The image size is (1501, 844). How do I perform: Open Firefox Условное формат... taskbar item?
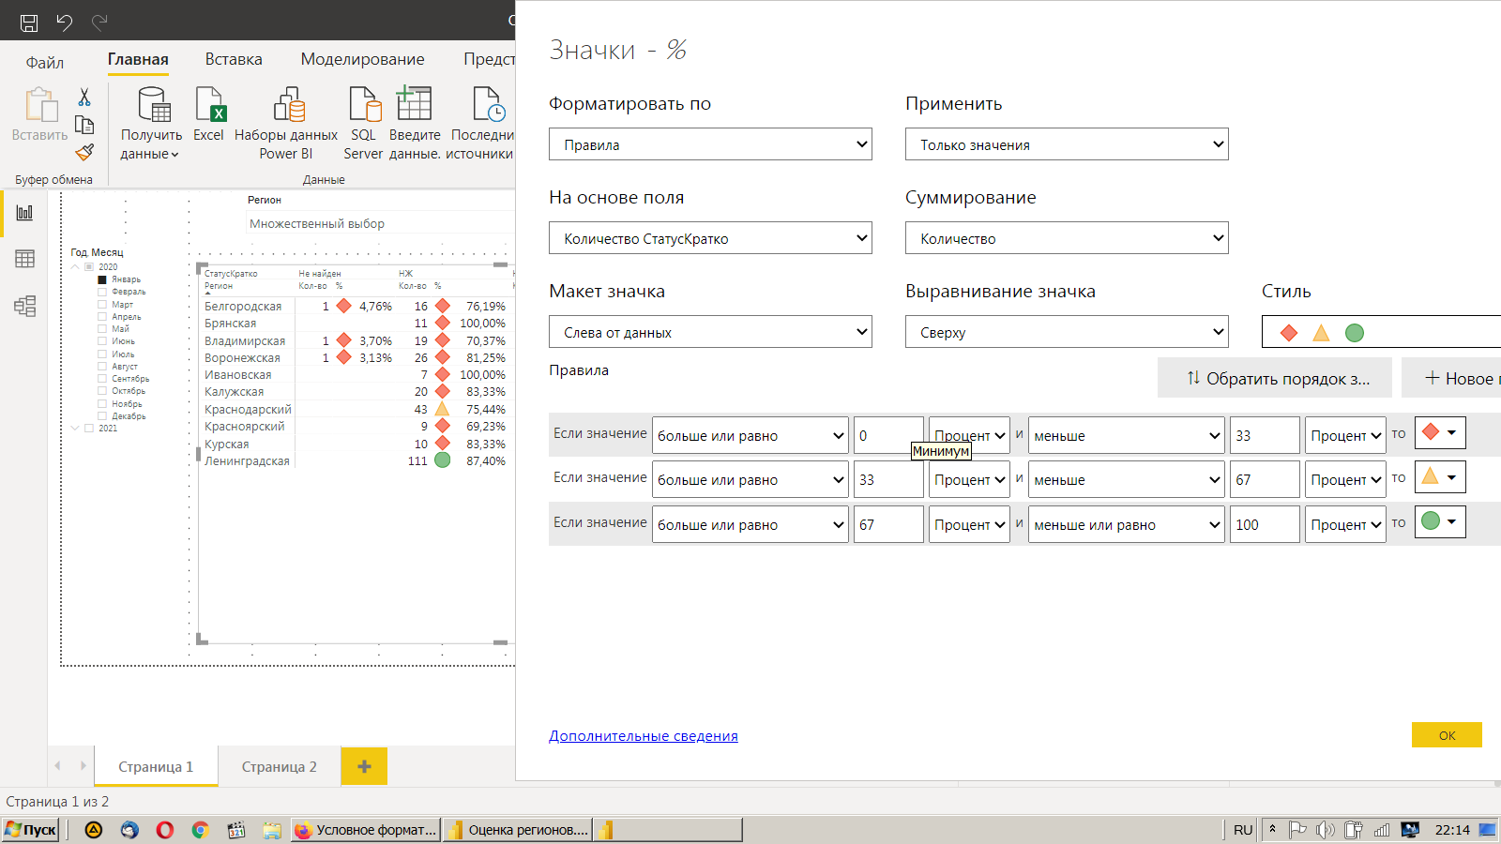pos(366,830)
